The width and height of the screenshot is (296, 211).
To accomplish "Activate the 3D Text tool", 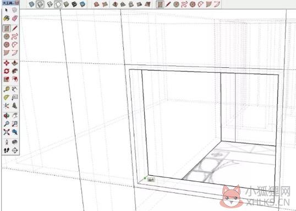I will pyautogui.click(x=14, y=106).
